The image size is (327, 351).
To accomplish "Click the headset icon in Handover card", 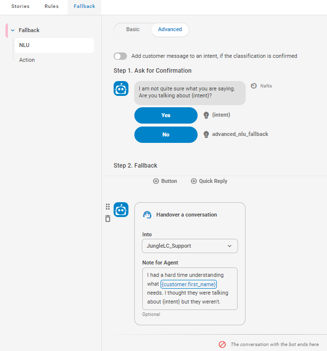I will pyautogui.click(x=147, y=215).
